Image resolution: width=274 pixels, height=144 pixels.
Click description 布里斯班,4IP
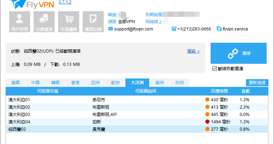[104, 115]
